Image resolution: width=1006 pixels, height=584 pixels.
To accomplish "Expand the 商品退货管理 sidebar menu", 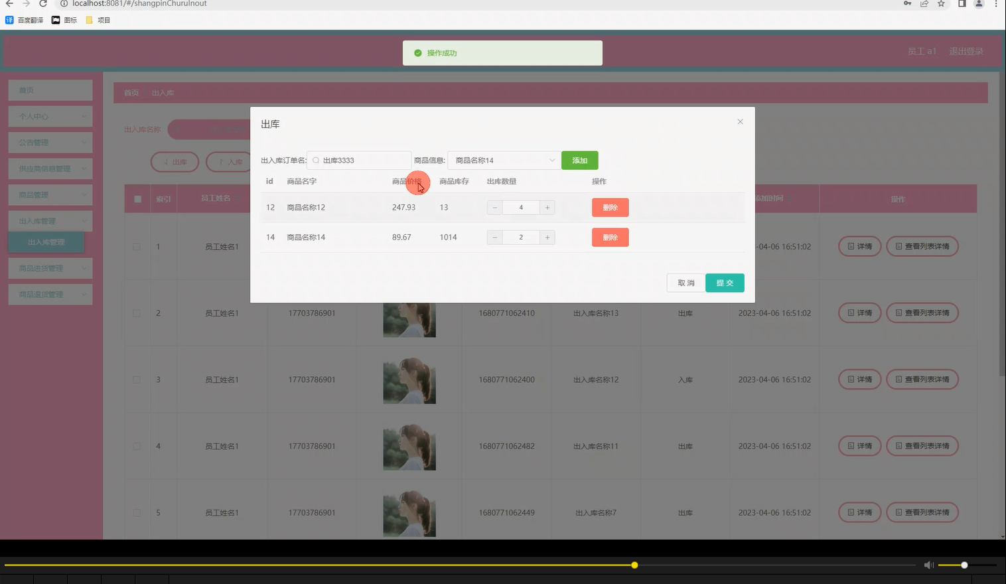I will [x=50, y=295].
